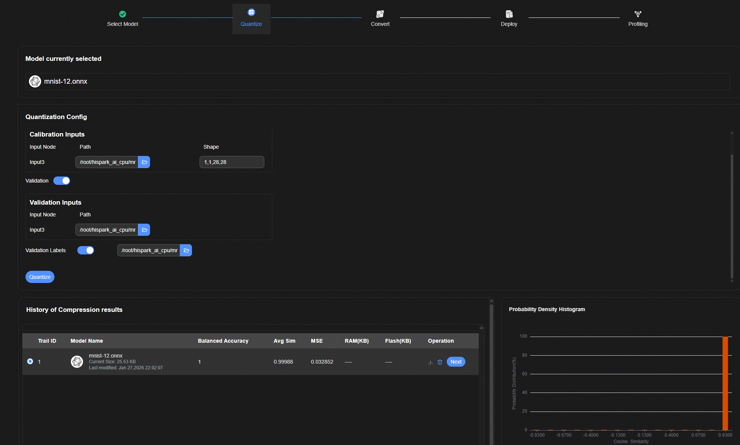This screenshot has height=445, width=740.
Task: Click the history panel scroll-up arrow
Action: click(491, 301)
